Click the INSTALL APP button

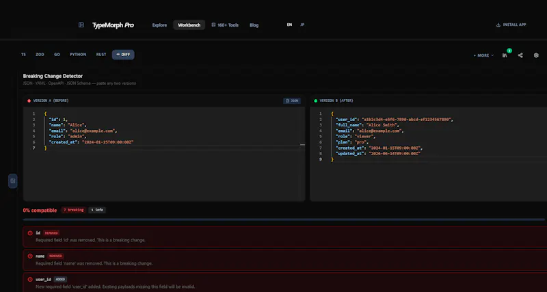click(511, 25)
